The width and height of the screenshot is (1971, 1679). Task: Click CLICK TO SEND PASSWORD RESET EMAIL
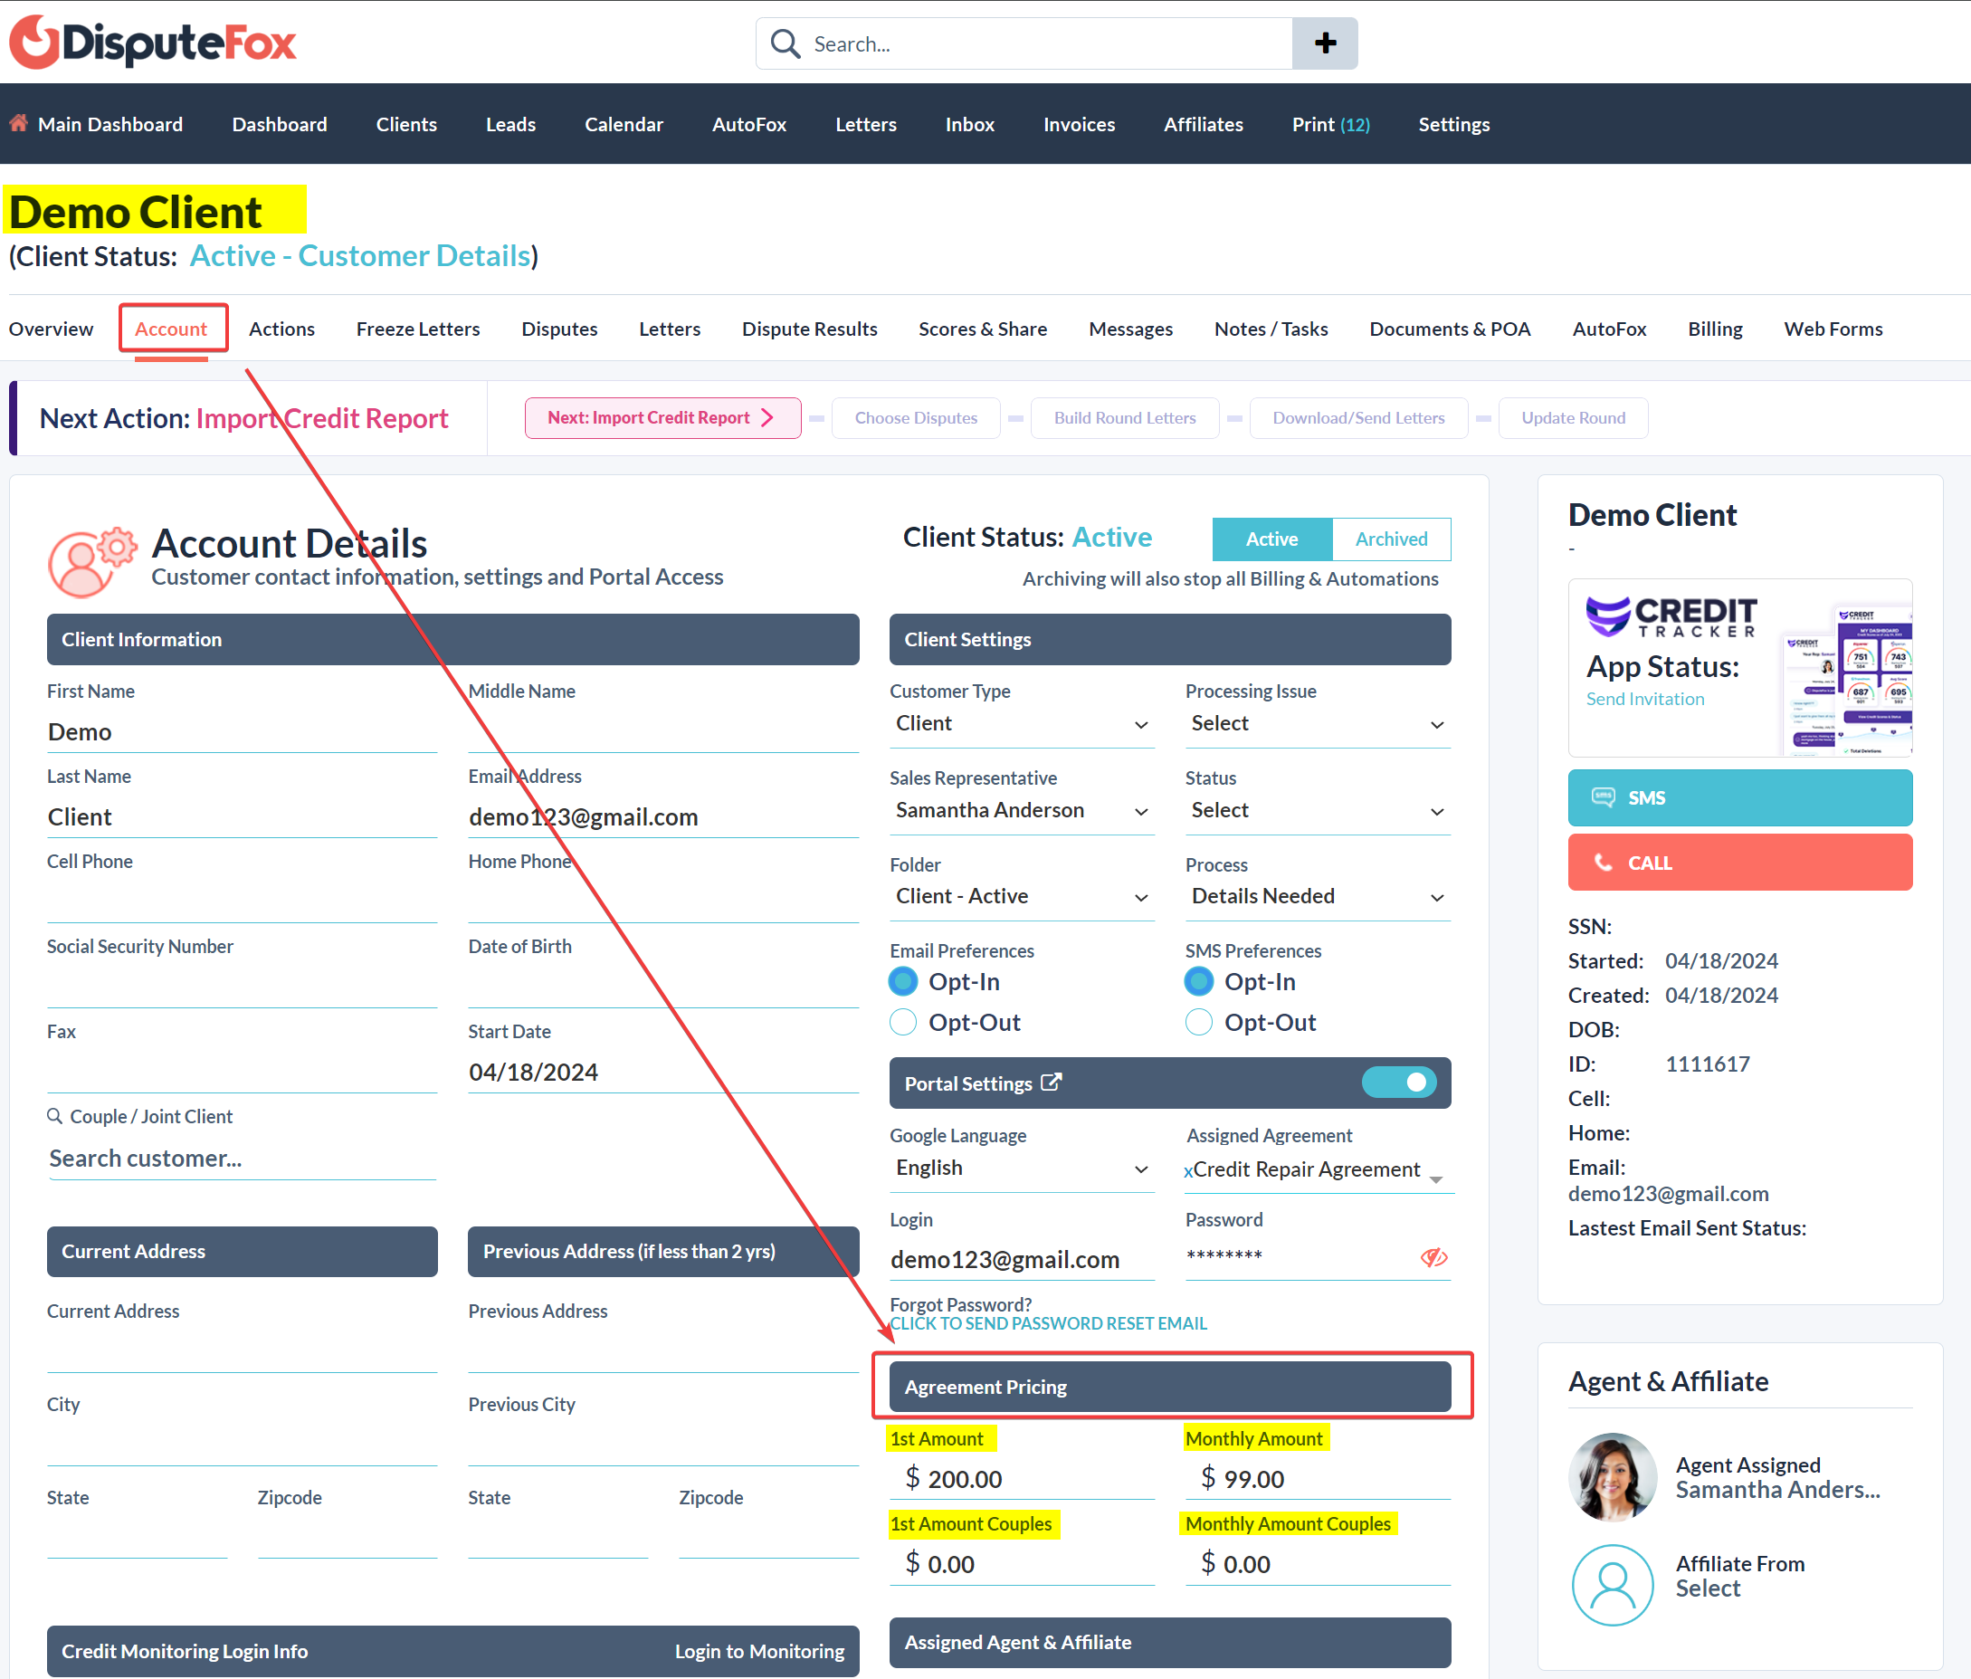[1048, 1322]
